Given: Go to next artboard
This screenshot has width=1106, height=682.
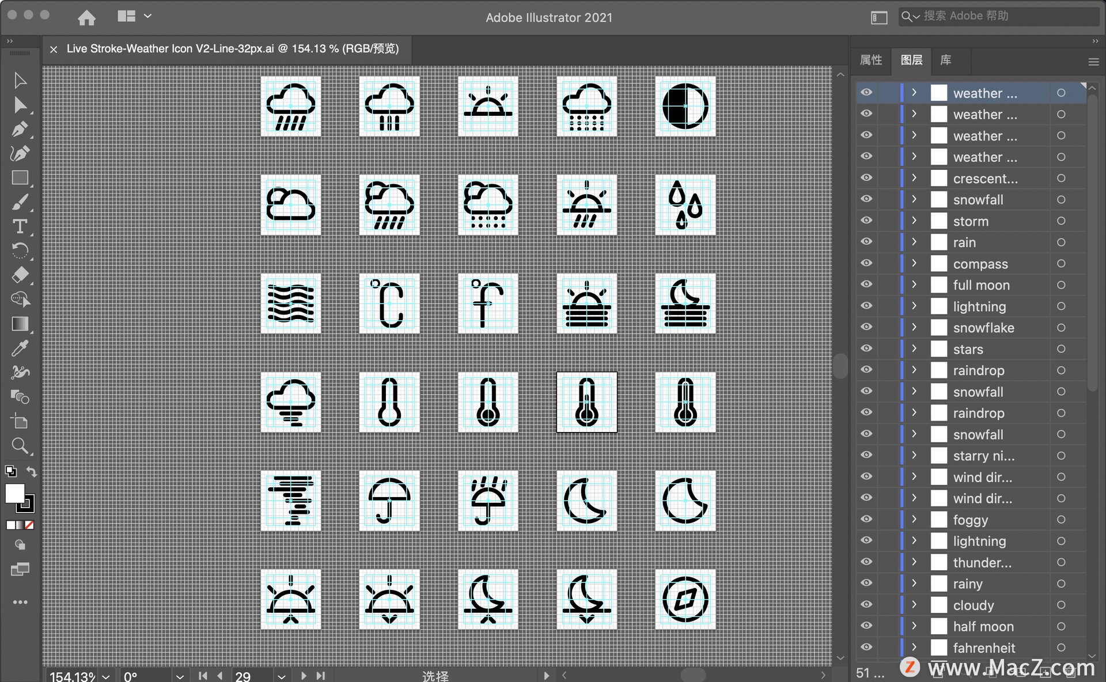Looking at the screenshot, I should [304, 676].
